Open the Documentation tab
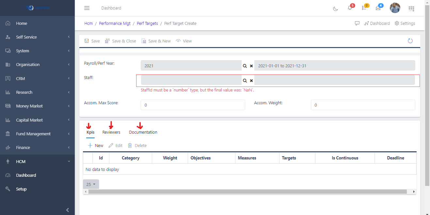The height and width of the screenshot is (215, 430). tap(143, 132)
